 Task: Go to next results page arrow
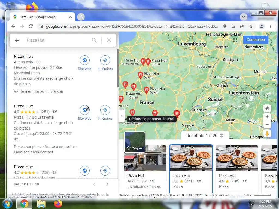click(x=107, y=184)
